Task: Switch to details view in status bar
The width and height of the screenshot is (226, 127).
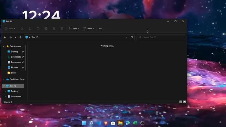Action: (x=180, y=102)
